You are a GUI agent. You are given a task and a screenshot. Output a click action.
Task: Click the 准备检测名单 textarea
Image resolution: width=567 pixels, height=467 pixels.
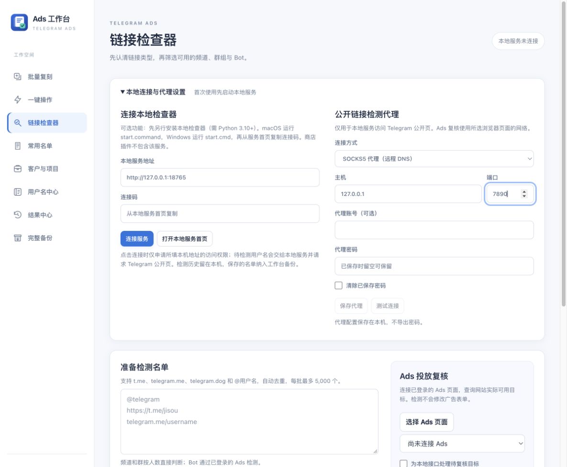pos(249,422)
